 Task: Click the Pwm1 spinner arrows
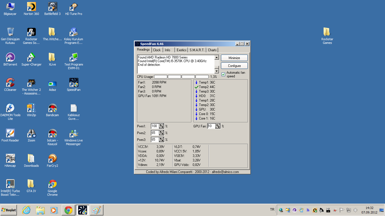pyautogui.click(x=161, y=126)
